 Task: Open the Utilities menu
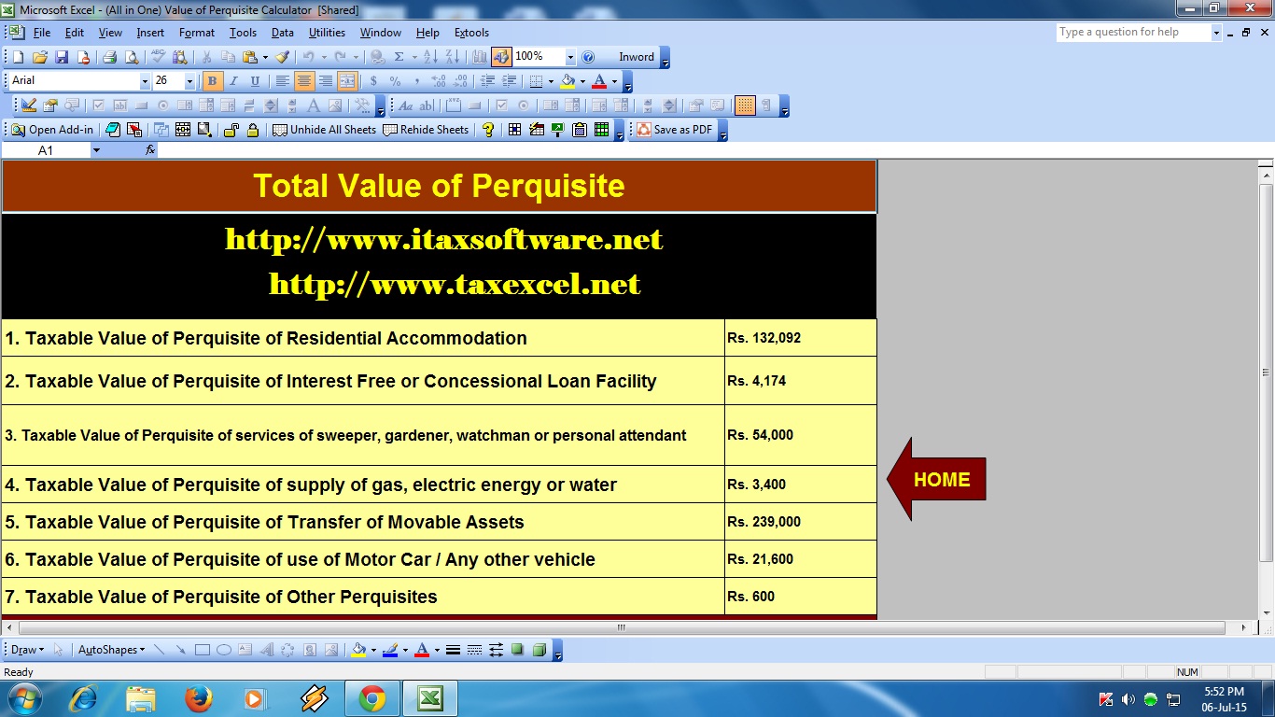point(326,32)
